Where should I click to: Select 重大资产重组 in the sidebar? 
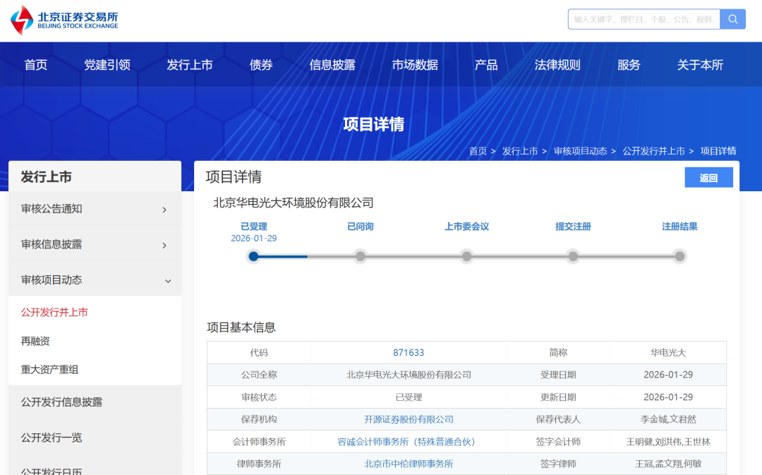click(x=49, y=370)
